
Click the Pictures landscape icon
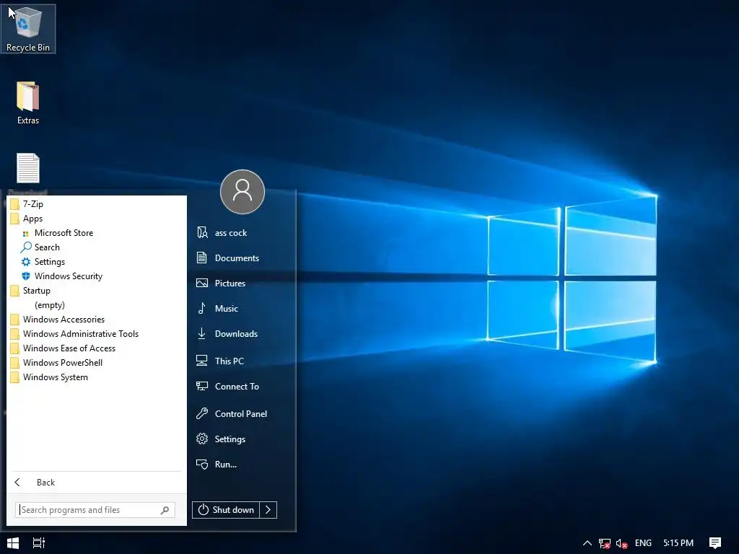(202, 283)
